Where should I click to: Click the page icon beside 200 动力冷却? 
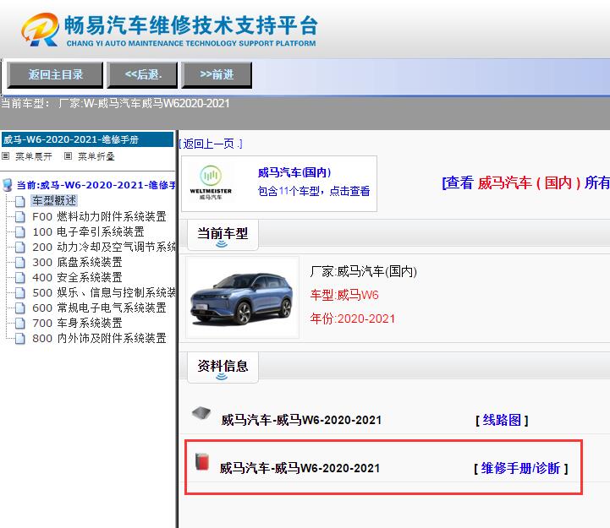(x=19, y=248)
